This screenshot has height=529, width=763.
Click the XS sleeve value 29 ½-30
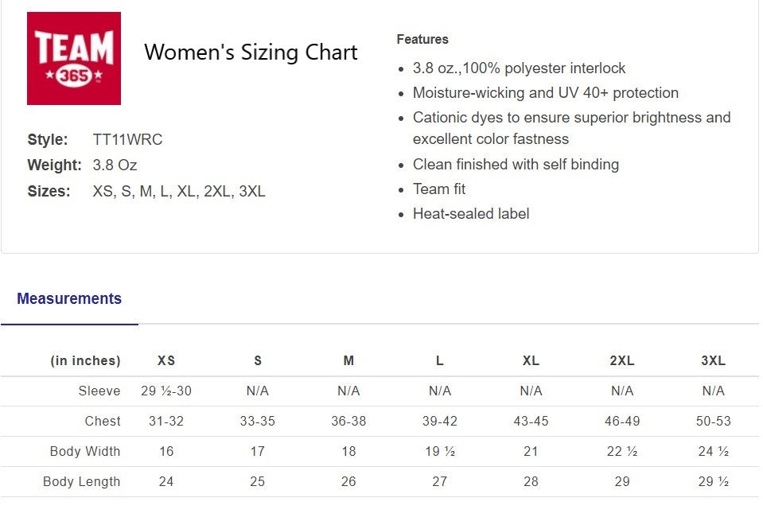166,391
